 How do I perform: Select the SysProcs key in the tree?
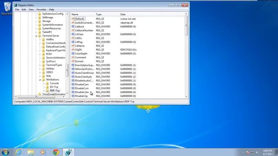coord(51,62)
